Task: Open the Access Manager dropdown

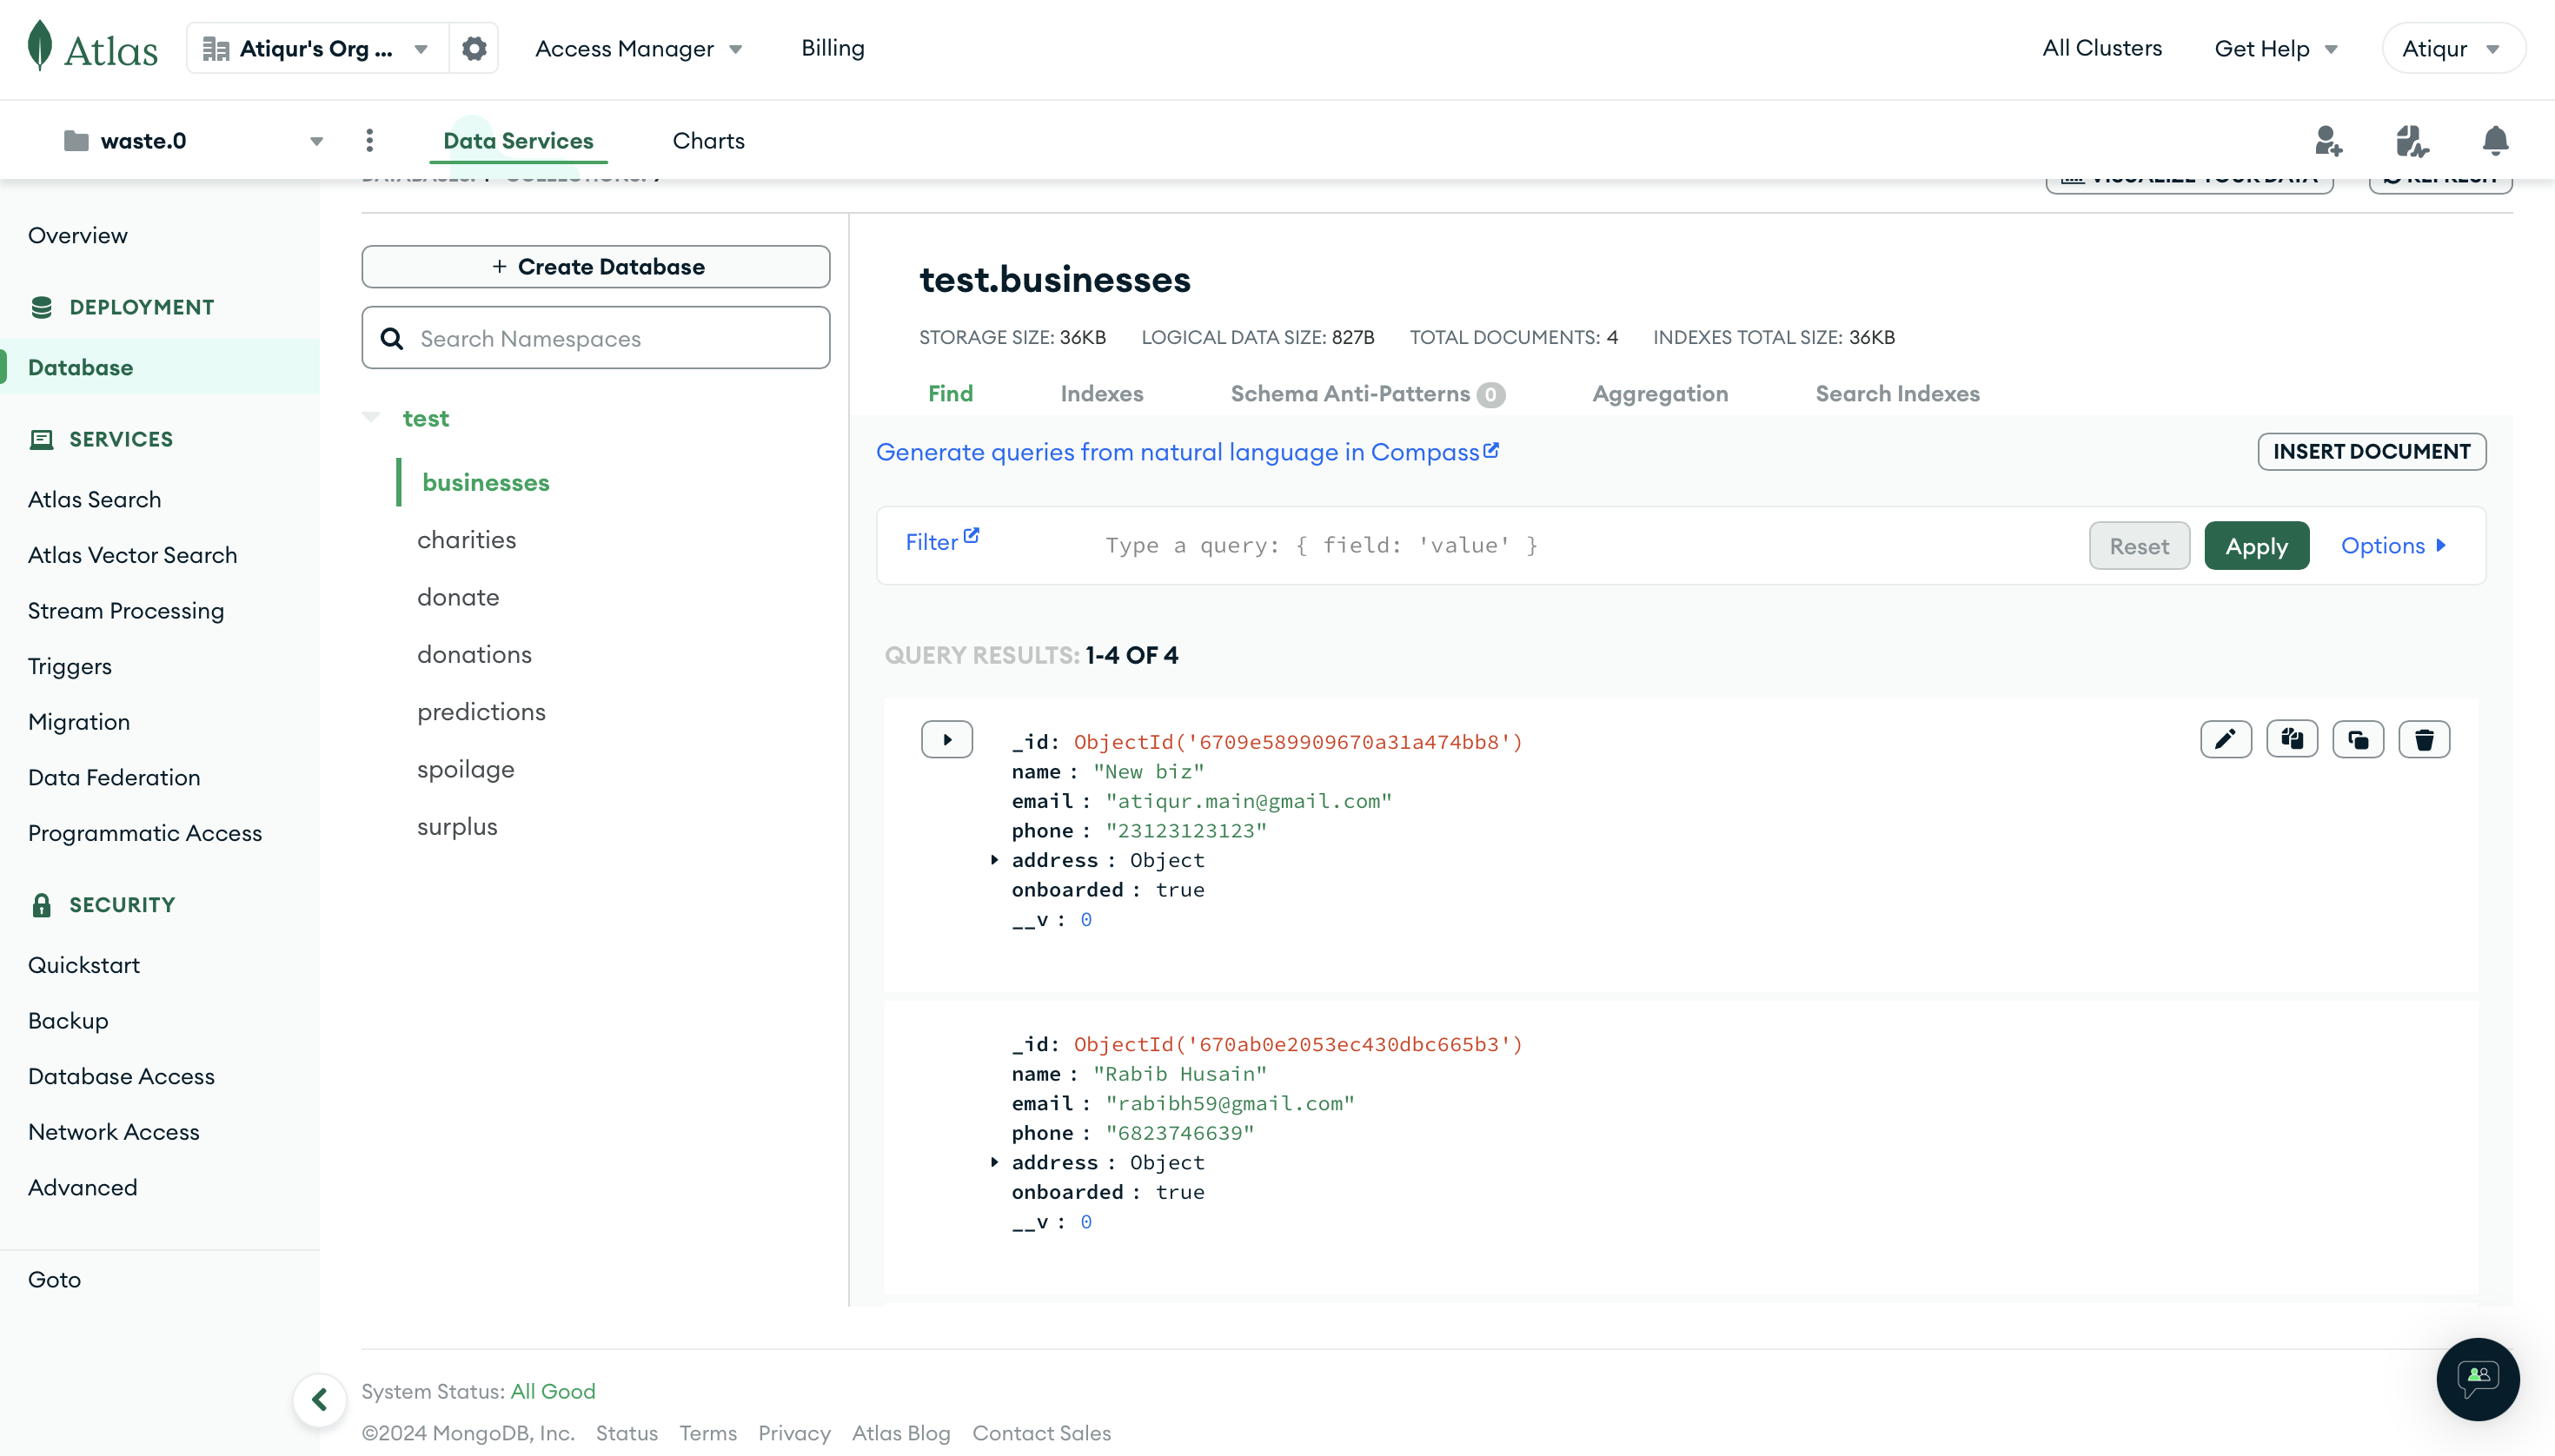Action: (638, 48)
